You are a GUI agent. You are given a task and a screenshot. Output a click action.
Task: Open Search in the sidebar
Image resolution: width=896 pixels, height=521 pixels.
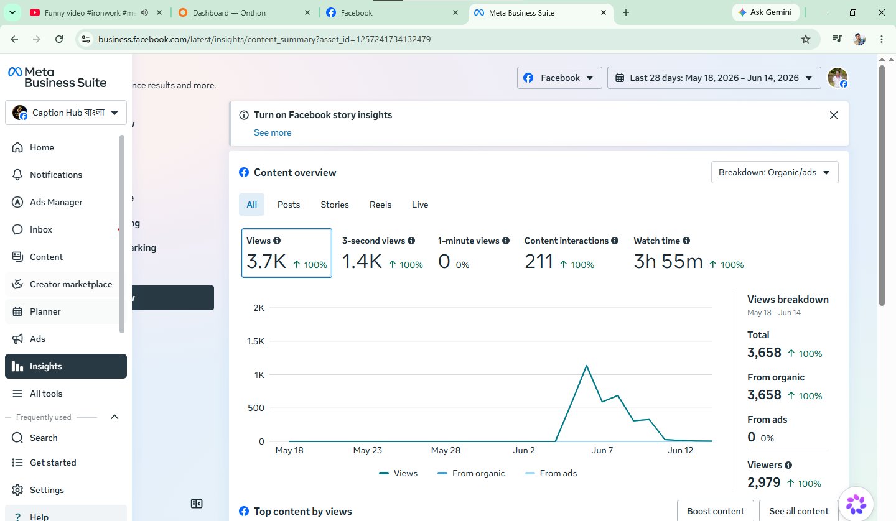pos(65,438)
